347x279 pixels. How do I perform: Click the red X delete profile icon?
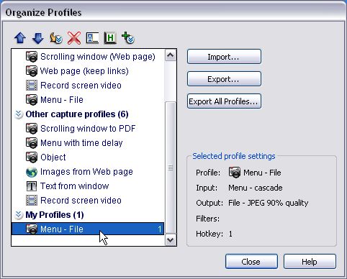(x=74, y=38)
